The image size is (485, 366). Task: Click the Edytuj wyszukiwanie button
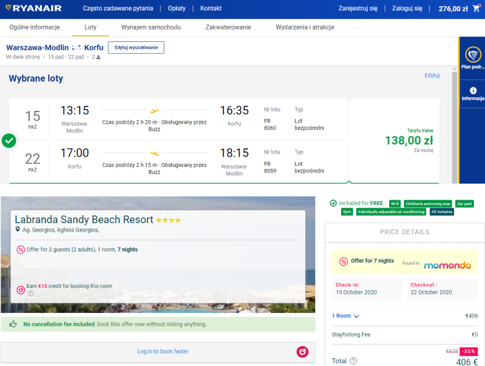click(x=136, y=47)
